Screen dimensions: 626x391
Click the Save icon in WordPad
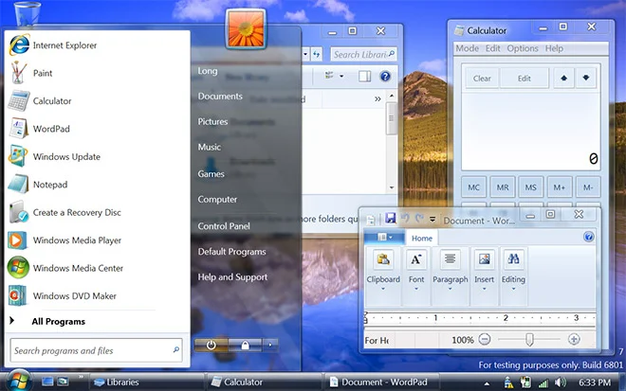coord(390,219)
